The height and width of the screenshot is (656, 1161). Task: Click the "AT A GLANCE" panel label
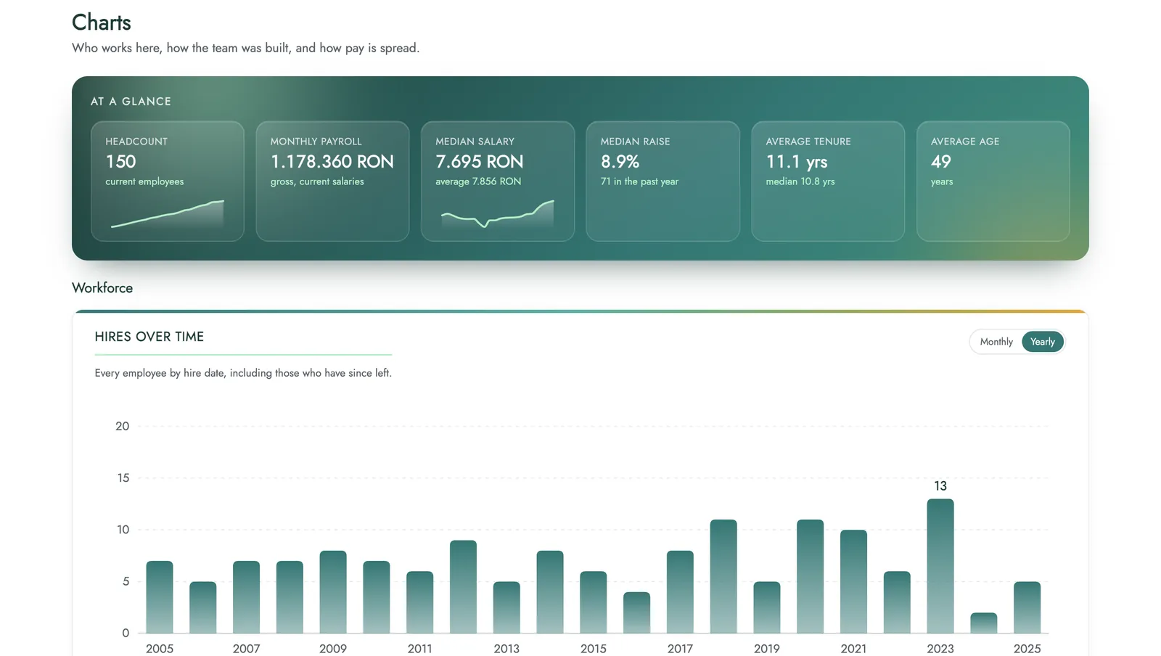click(x=131, y=102)
